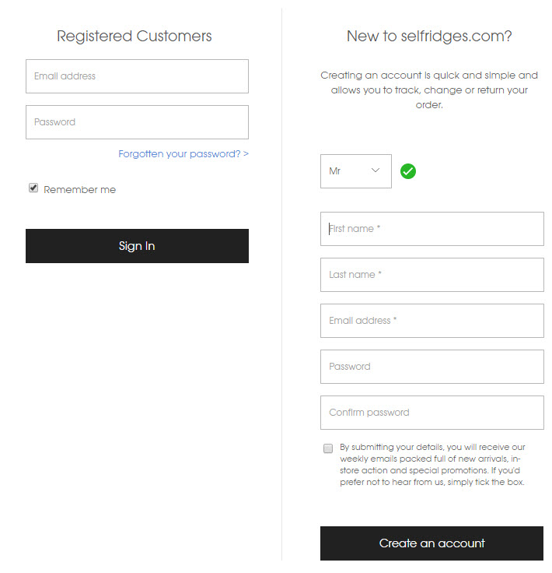Click the chevron arrow in title selector
This screenshot has height=573, width=552.
click(x=375, y=170)
